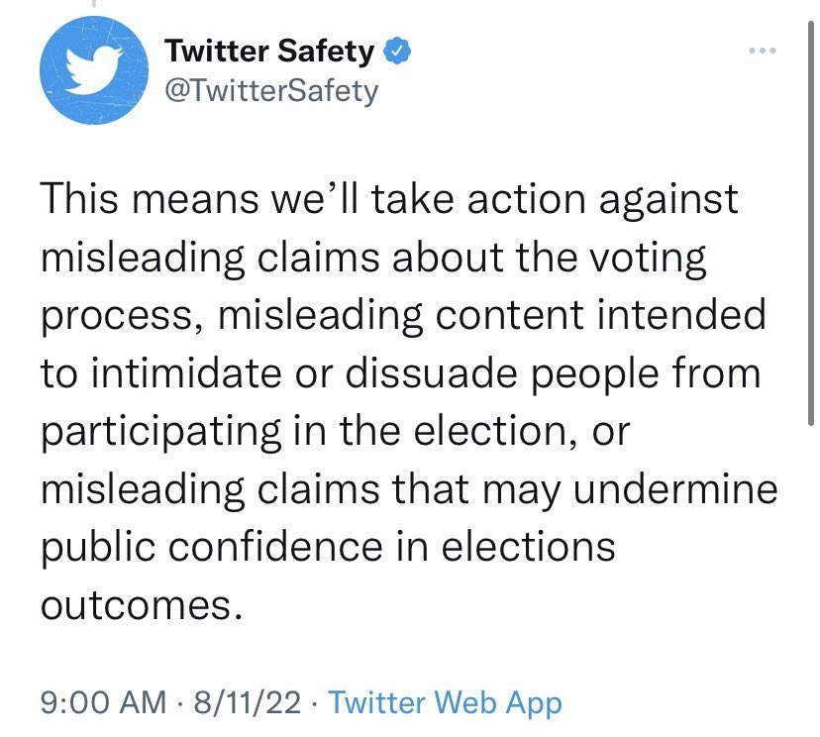820x737 pixels.
Task: Click the word "outcomes." in tweet
Action: click(141, 603)
